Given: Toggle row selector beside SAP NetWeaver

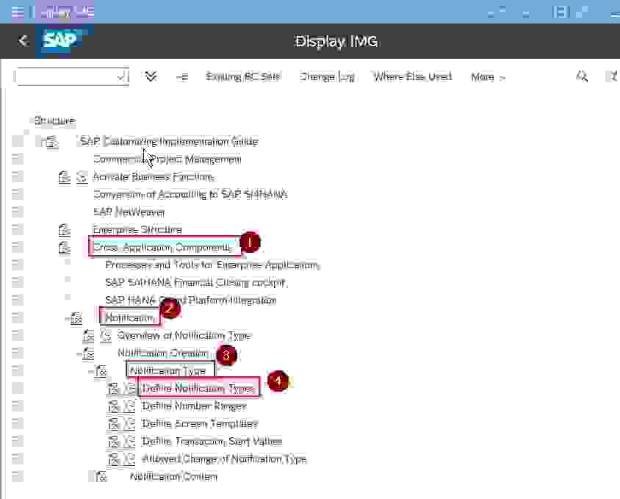Looking at the screenshot, I should (17, 212).
